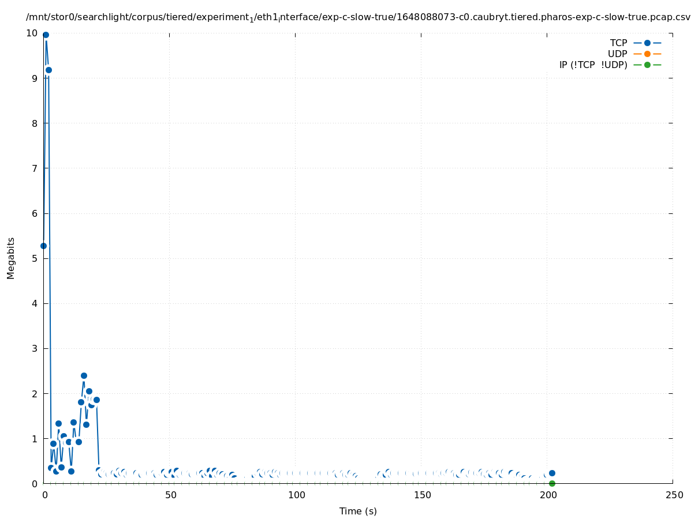Screen dimensions: 691x519
Task: Click the orange UDP legend marker
Action: (647, 54)
